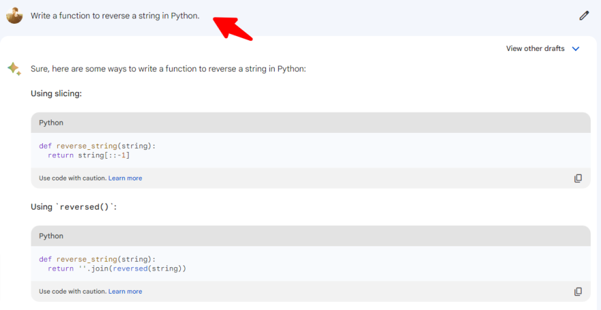Copy the reversed() code snippet
This screenshot has width=601, height=310.
tap(578, 292)
